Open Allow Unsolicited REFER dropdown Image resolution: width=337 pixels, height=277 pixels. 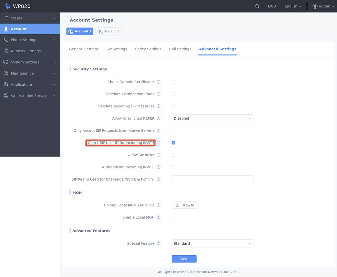point(212,118)
